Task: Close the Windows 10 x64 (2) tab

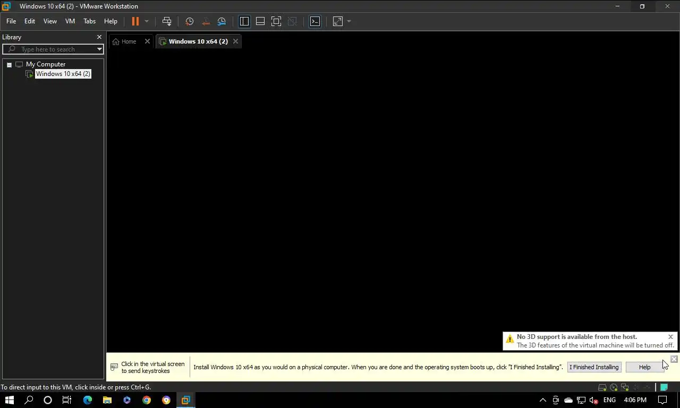Action: click(x=235, y=41)
